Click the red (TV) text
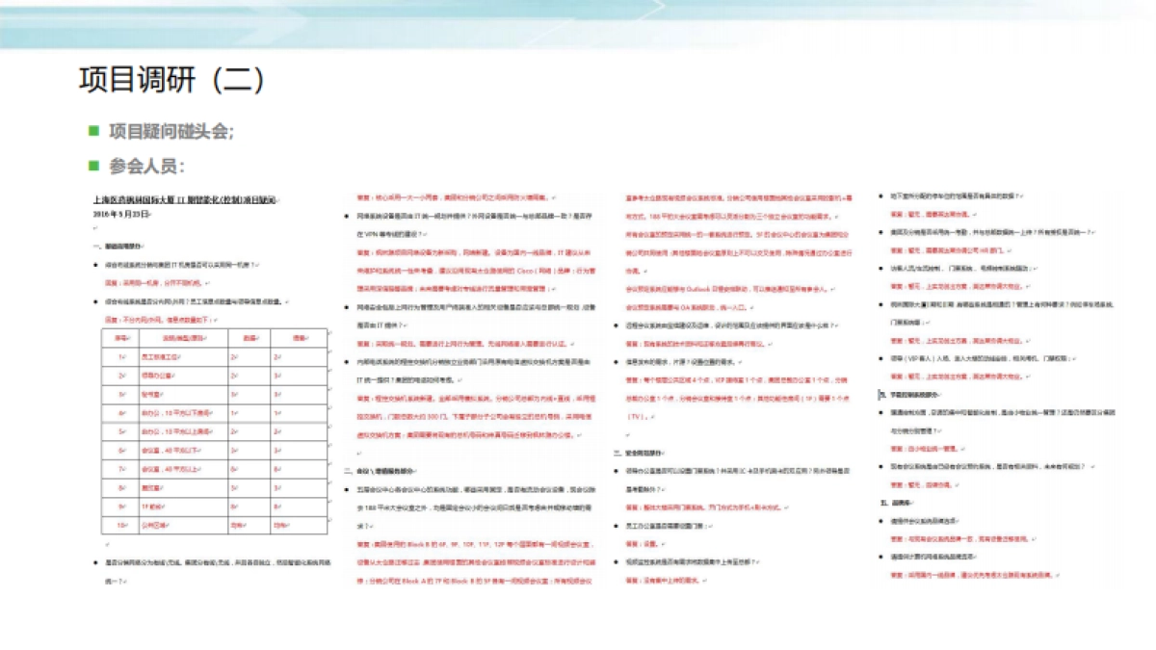Screen dimensions: 1156x650 [x=636, y=416]
